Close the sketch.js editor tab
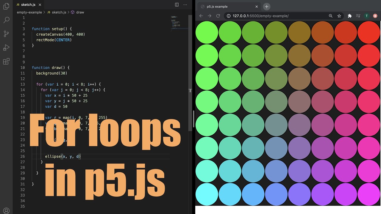The image size is (381, 214). click(x=40, y=5)
